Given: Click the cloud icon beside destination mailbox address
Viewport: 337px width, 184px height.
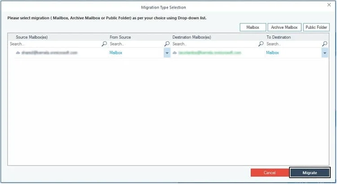Looking at the screenshot, I should point(174,53).
